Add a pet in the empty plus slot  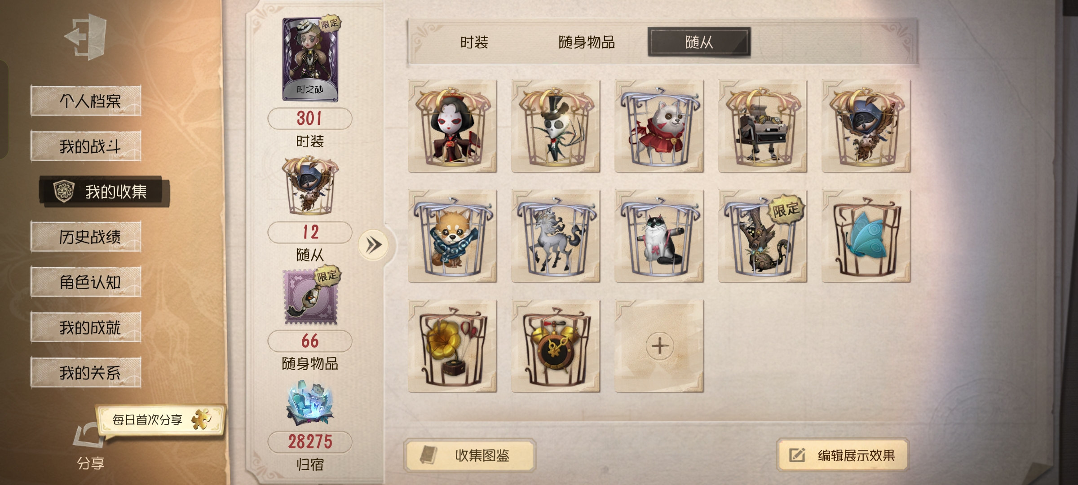click(x=659, y=346)
